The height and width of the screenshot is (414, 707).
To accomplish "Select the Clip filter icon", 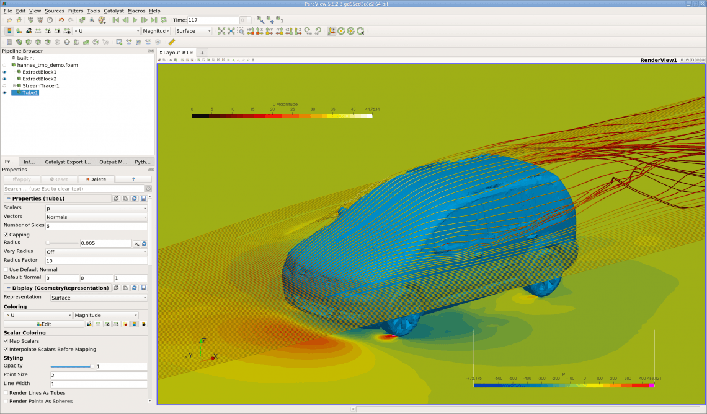I will pos(29,42).
